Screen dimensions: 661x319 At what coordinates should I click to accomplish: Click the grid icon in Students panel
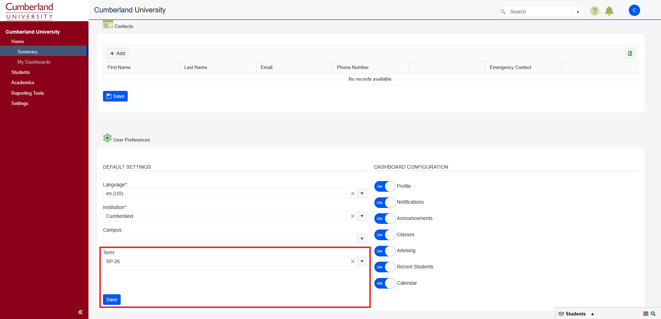coord(645,314)
